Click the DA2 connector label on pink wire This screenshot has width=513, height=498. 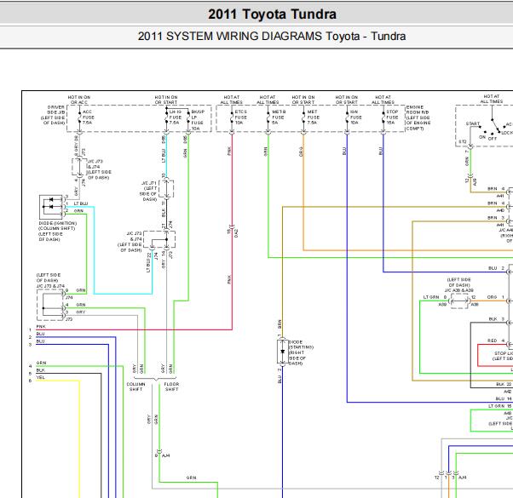236,232
